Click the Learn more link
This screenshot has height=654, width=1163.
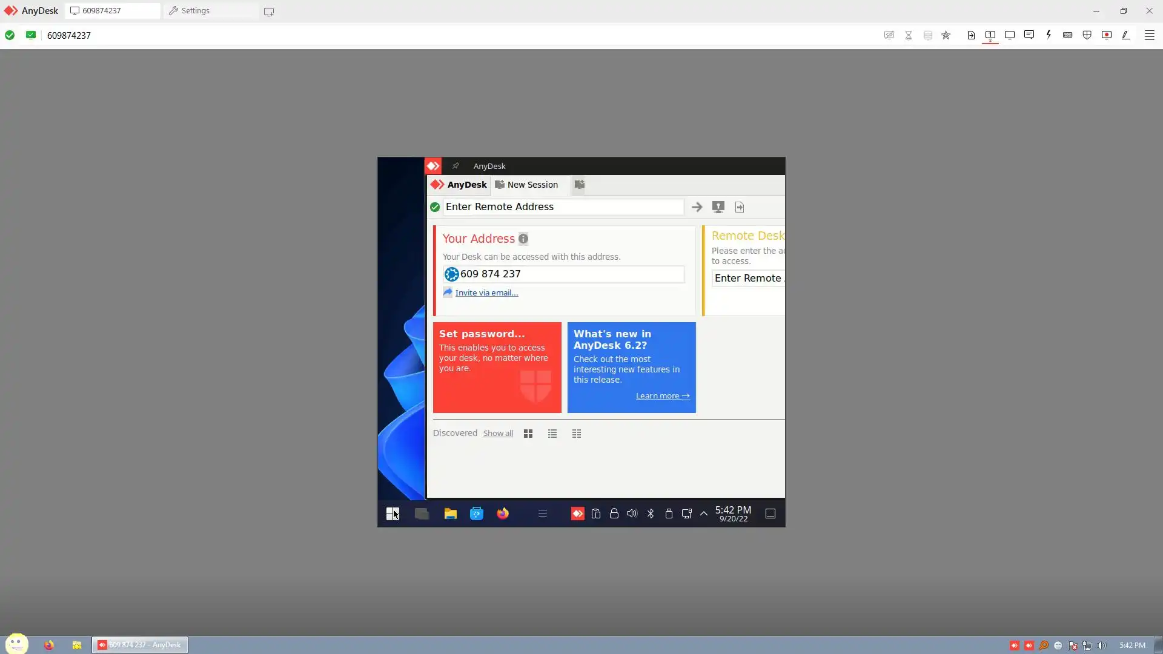pos(662,396)
